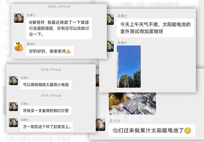Select message 我最近琢磨了一下坡道行走器那道题
Viewport: 204px width, 142px height.
point(59,28)
